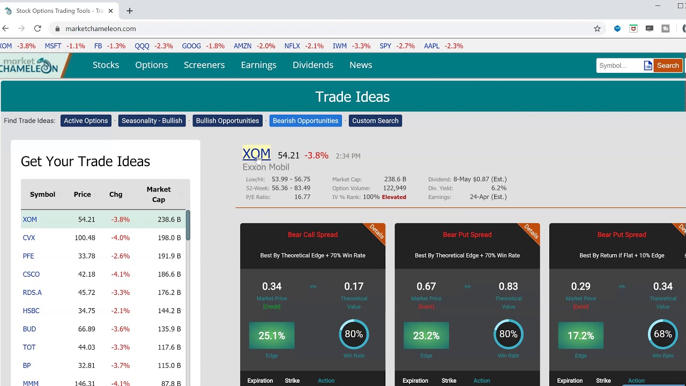This screenshot has width=686, height=386.
Task: Open the News menu
Action: pyautogui.click(x=361, y=65)
